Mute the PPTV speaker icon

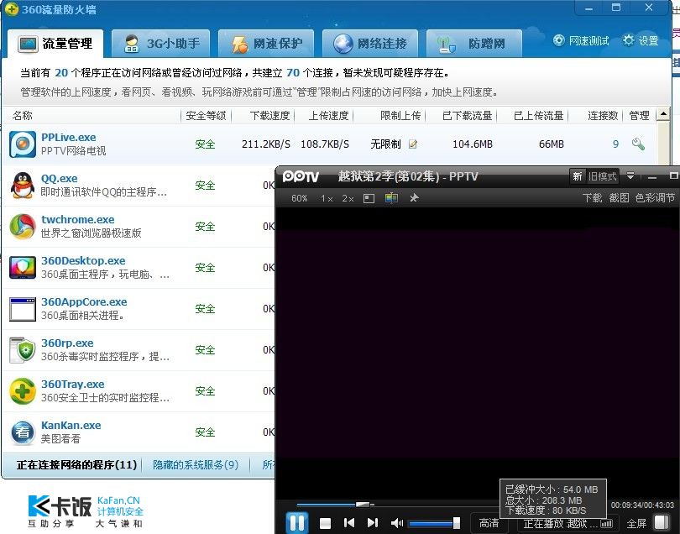pos(397,524)
